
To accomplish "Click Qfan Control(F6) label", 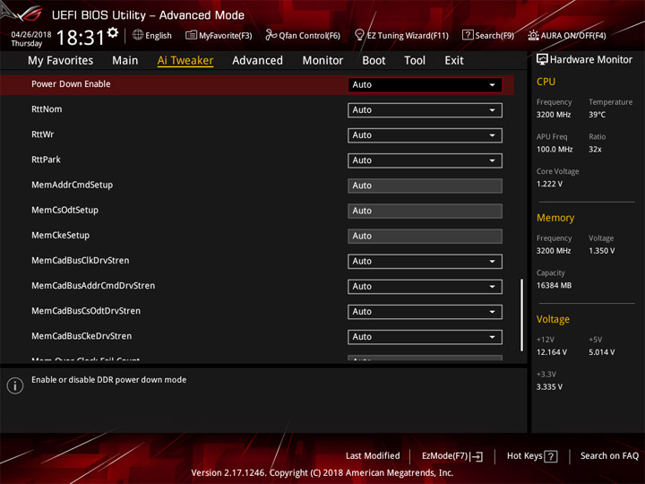I will 309,35.
